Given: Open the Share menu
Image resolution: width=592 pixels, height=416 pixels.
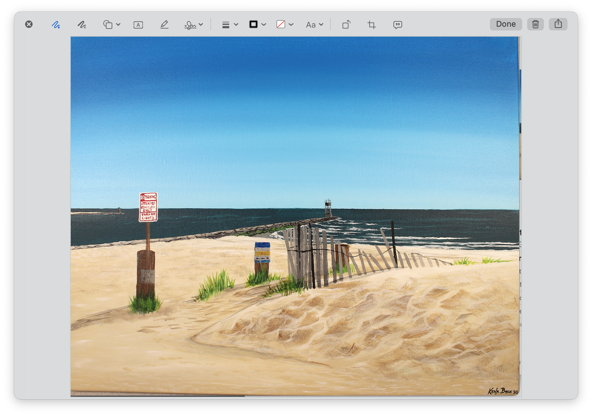Looking at the screenshot, I should pyautogui.click(x=558, y=24).
